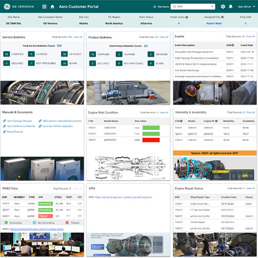The image size is (258, 258).
Task: Click Portal Users count 4
Action: [179, 23]
